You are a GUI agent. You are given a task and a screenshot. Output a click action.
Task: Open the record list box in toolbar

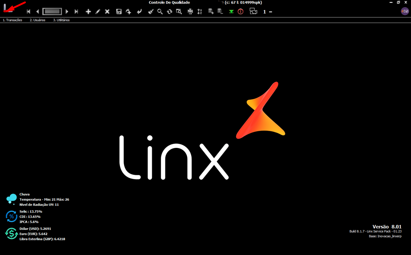[52, 12]
